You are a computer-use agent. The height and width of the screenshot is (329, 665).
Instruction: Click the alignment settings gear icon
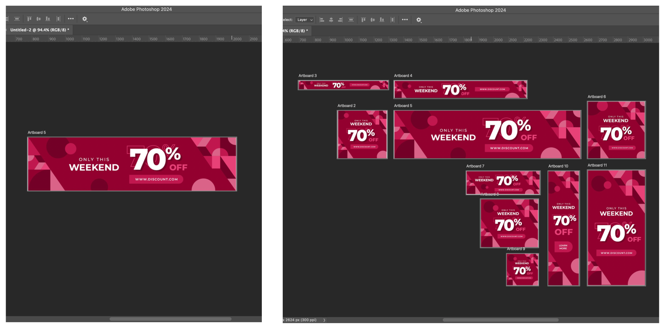click(419, 20)
